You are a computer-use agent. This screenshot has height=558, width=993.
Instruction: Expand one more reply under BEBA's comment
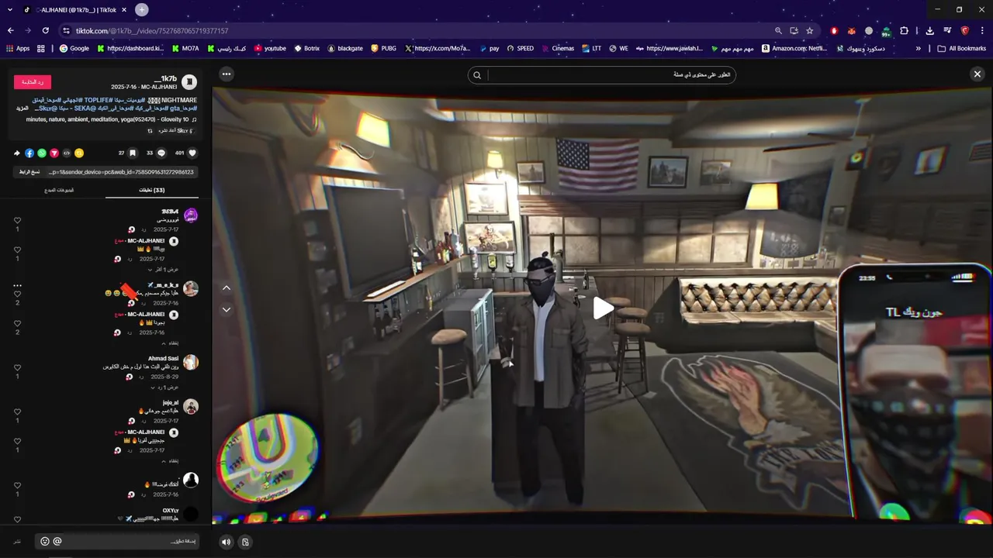click(164, 269)
